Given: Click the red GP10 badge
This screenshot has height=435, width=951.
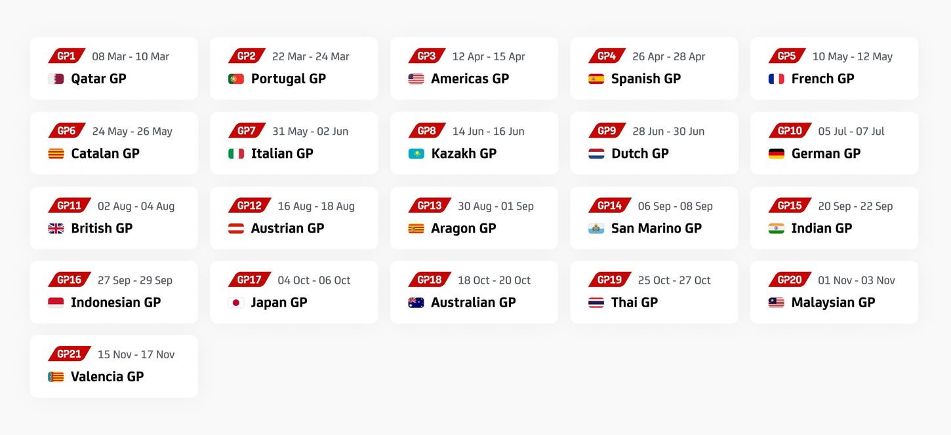Looking at the screenshot, I should coord(790,131).
